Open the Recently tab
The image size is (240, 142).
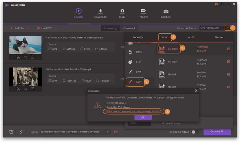138,37
